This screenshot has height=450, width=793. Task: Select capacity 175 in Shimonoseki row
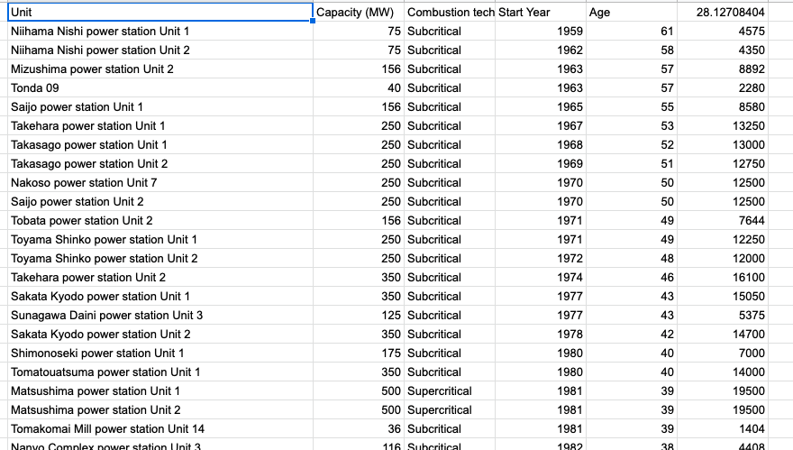pyautogui.click(x=359, y=354)
